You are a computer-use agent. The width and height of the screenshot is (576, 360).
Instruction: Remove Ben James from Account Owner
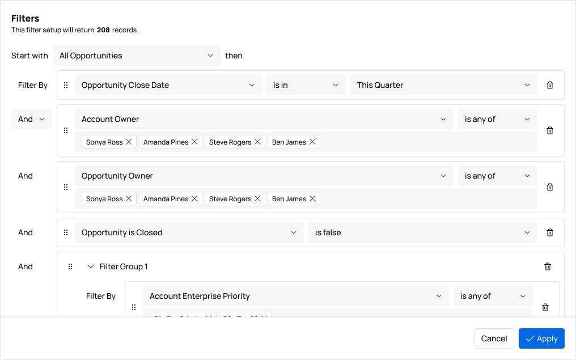(312, 142)
